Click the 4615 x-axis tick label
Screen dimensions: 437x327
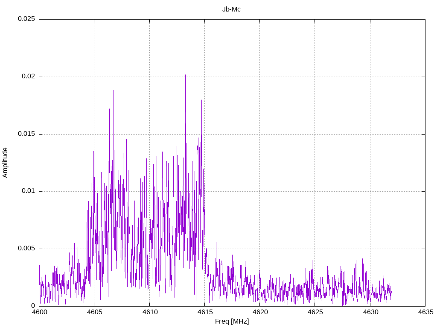click(x=204, y=312)
